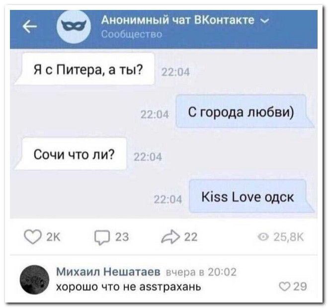This screenshot has width=328, height=308.
Task: Click the 23 comments count
Action: pyautogui.click(x=122, y=237)
